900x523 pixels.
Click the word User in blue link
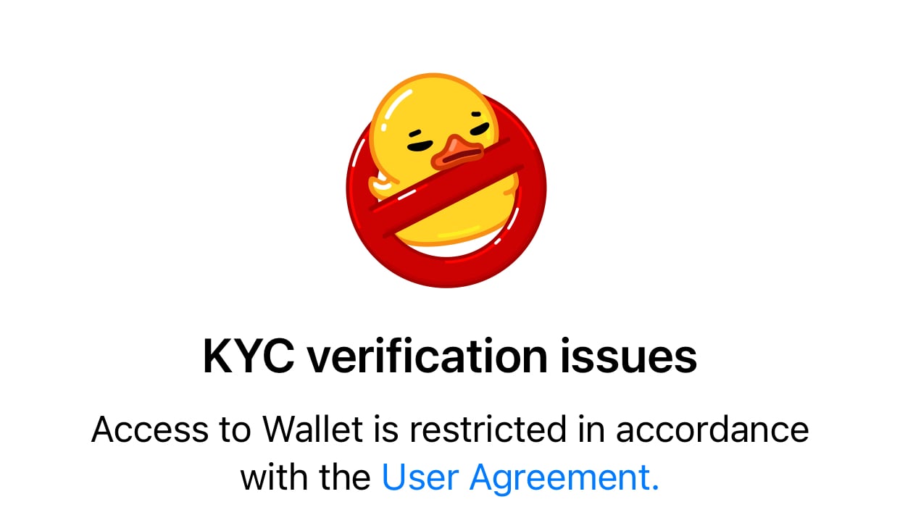tap(421, 477)
